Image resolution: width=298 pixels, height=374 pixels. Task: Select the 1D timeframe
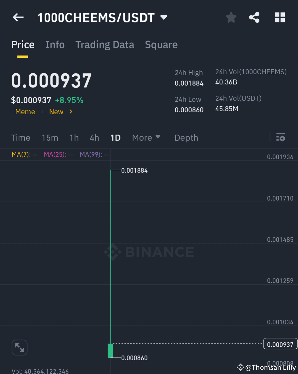click(x=115, y=137)
